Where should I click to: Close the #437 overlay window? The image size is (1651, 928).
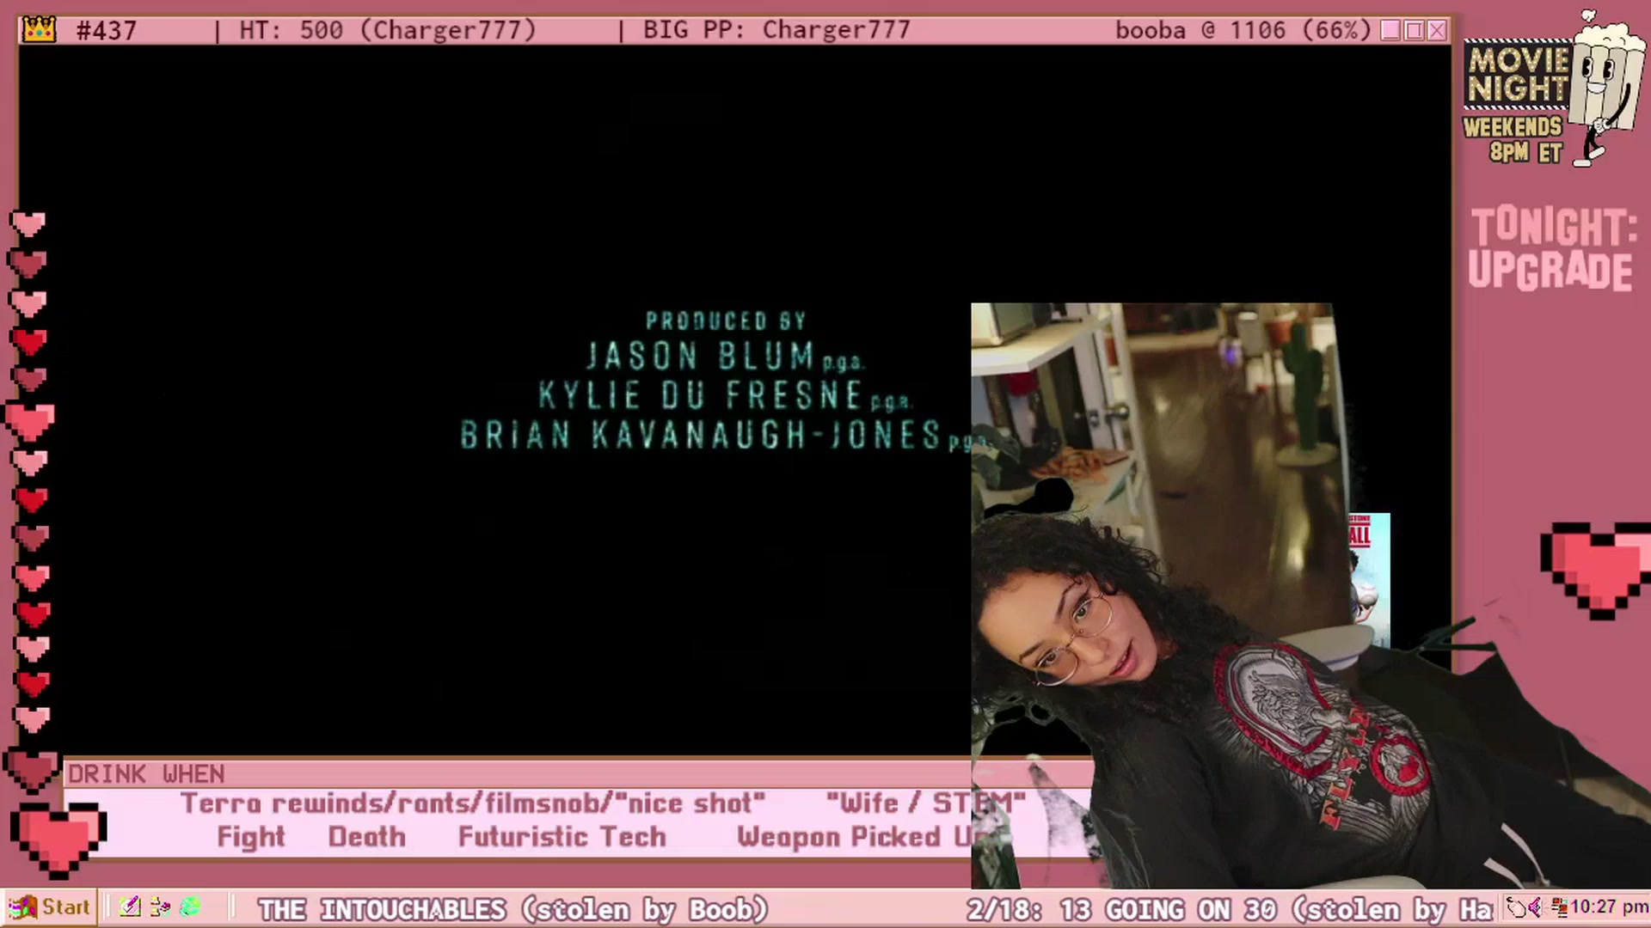[1437, 31]
